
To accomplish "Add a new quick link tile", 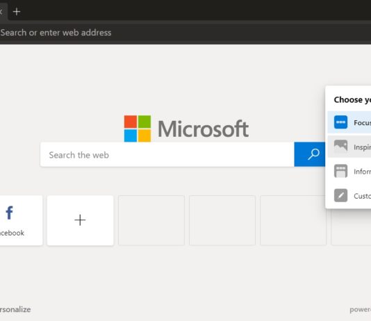I will tap(80, 220).
